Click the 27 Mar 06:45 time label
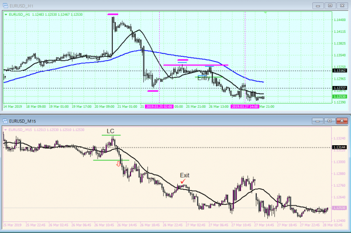 tap(218, 225)
